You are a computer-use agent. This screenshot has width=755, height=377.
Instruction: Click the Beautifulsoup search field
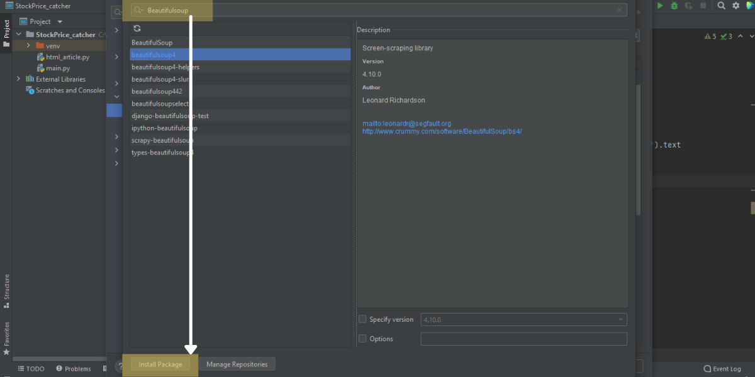pyautogui.click(x=171, y=10)
